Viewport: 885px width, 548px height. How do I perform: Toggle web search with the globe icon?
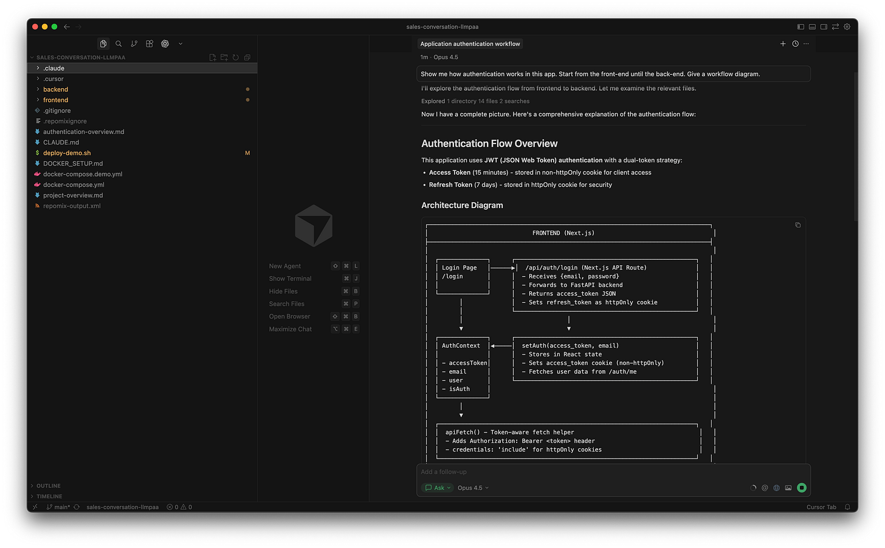pos(776,487)
